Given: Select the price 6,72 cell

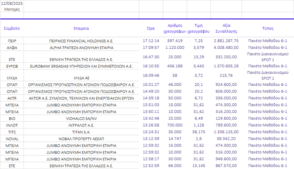Looking at the screenshot, I should coord(199,98).
